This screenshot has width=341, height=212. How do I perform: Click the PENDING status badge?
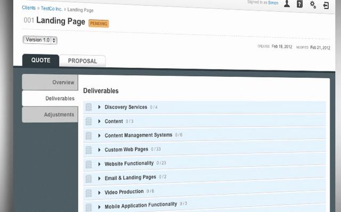tap(99, 23)
